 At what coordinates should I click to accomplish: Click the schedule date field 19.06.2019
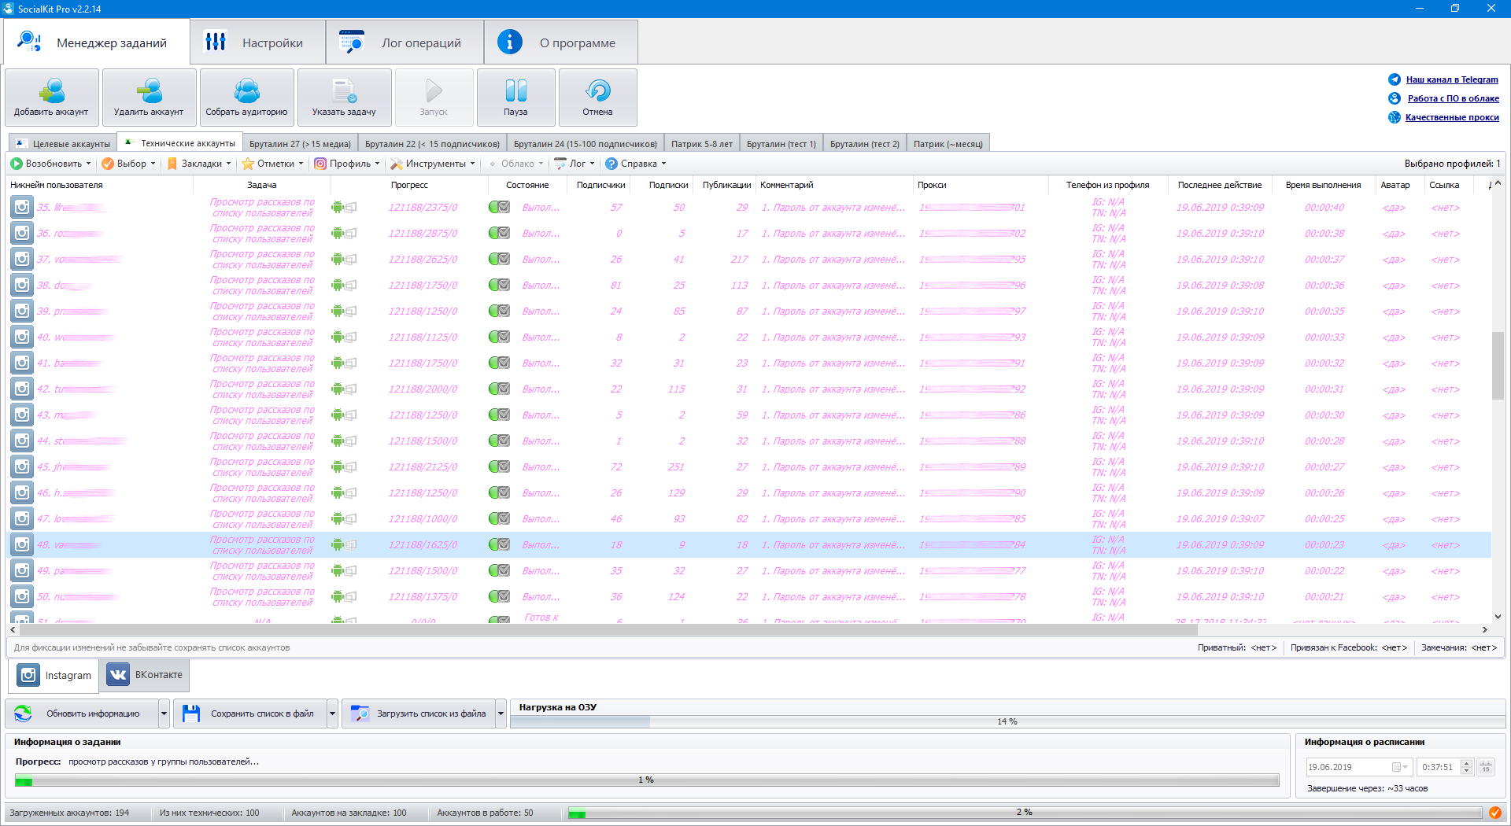pyautogui.click(x=1358, y=767)
